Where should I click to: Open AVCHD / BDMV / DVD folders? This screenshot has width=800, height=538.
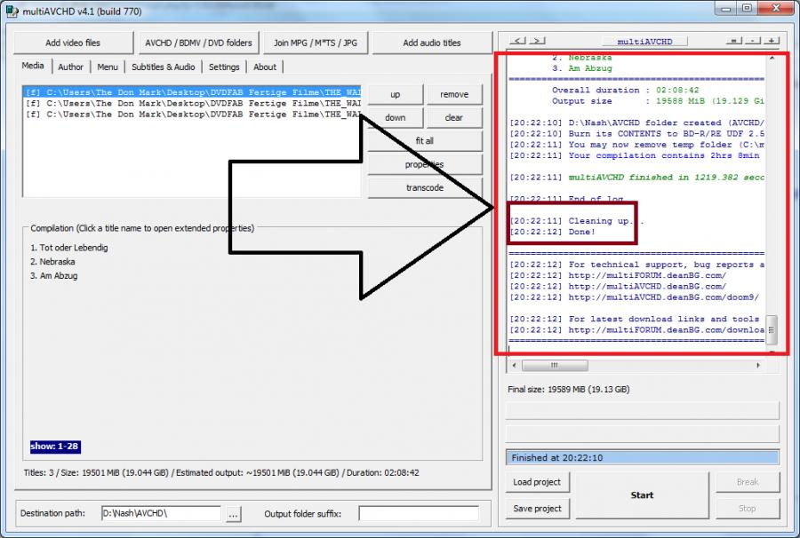tap(198, 43)
